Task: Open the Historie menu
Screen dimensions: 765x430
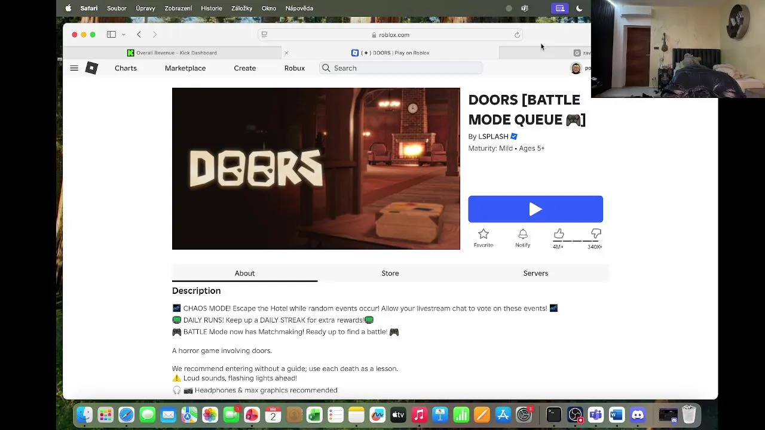Action: tap(212, 8)
